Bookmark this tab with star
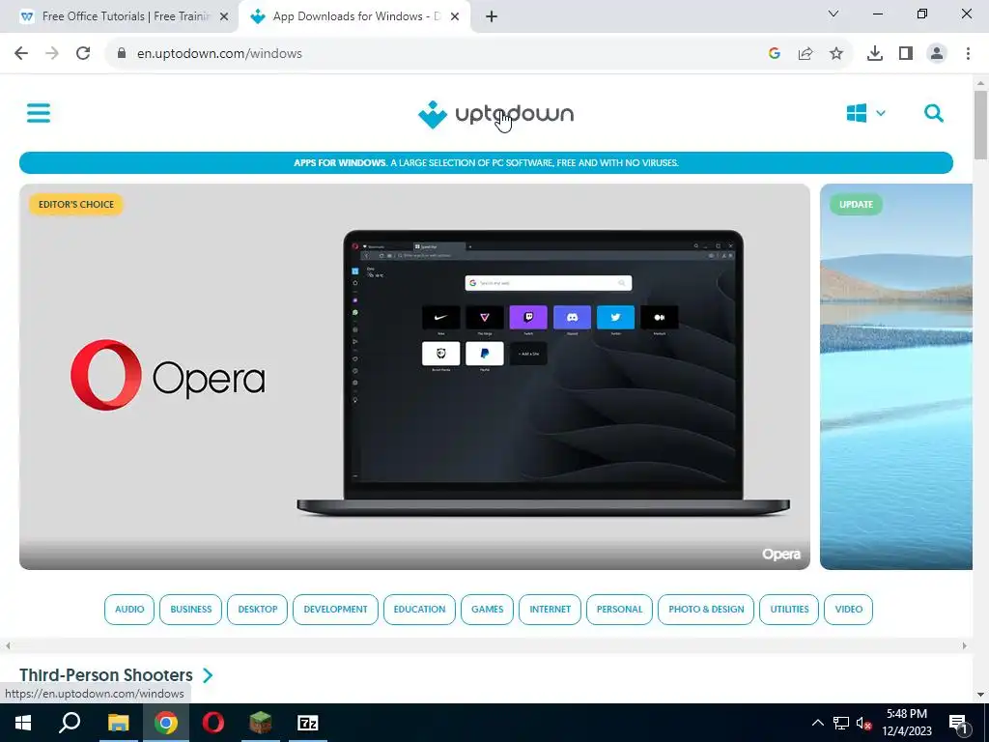This screenshot has height=742, width=989. [x=836, y=54]
